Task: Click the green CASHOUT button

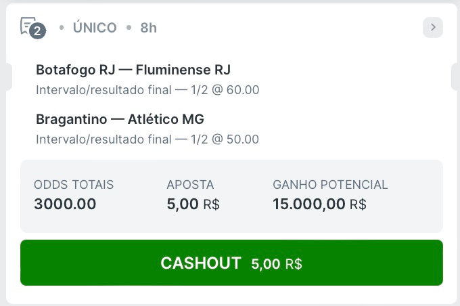Action: click(231, 263)
